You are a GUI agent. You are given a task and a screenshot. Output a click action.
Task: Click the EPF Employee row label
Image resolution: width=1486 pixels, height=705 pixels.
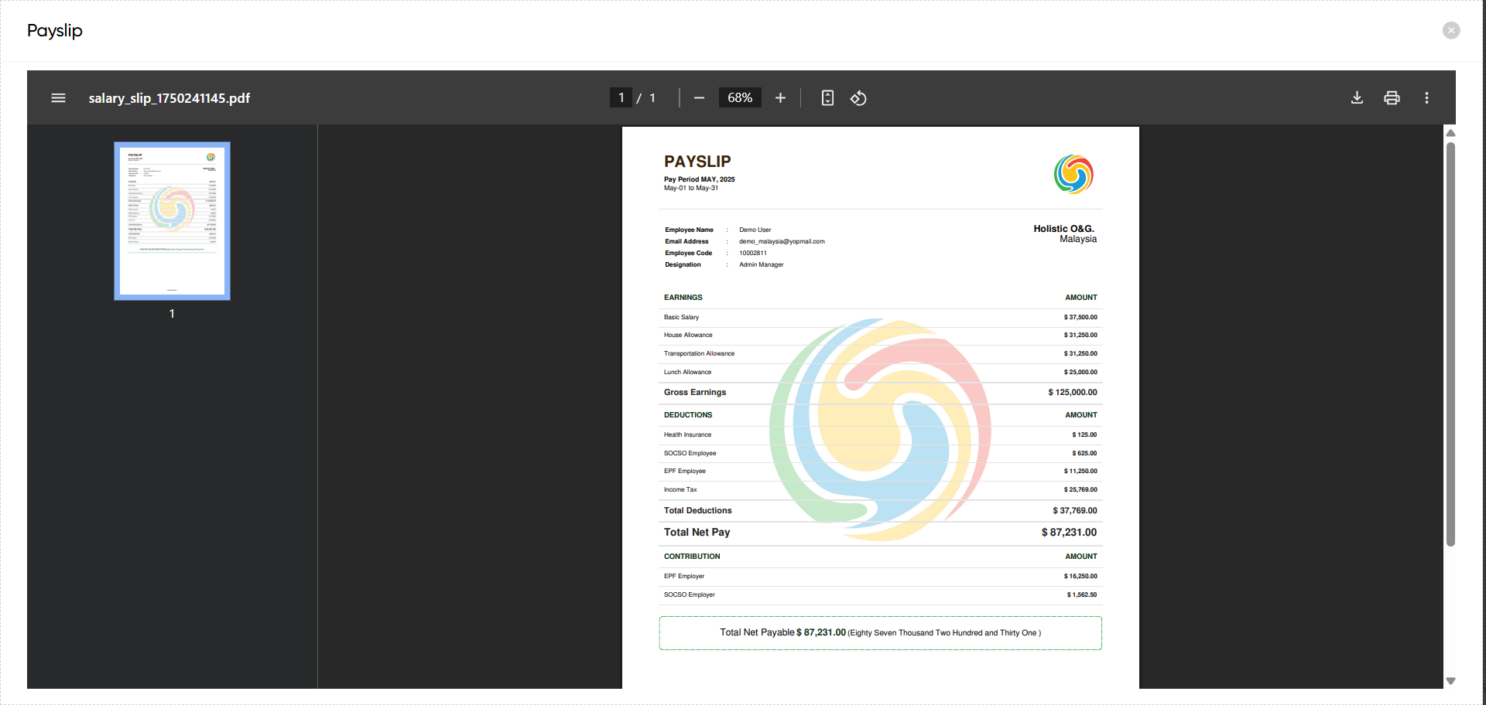tap(685, 471)
